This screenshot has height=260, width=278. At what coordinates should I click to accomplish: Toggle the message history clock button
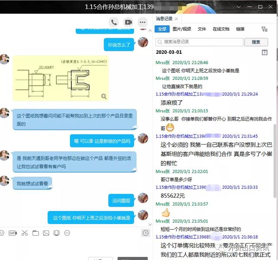pyautogui.click(x=146, y=233)
